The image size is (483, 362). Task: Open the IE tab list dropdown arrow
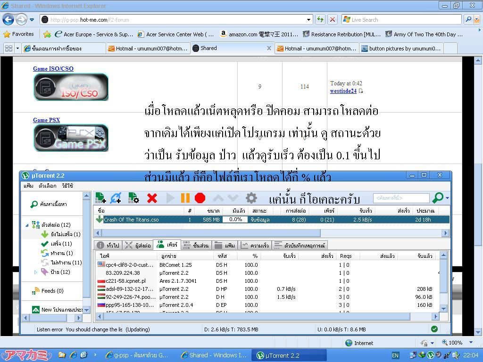click(x=17, y=49)
